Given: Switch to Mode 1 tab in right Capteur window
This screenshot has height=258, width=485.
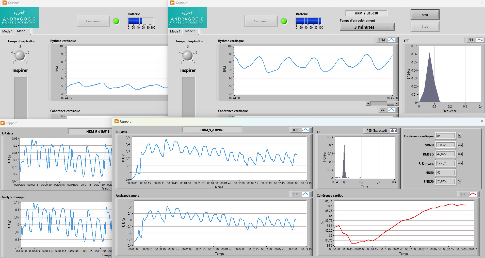Looking at the screenshot, I should 175,31.
